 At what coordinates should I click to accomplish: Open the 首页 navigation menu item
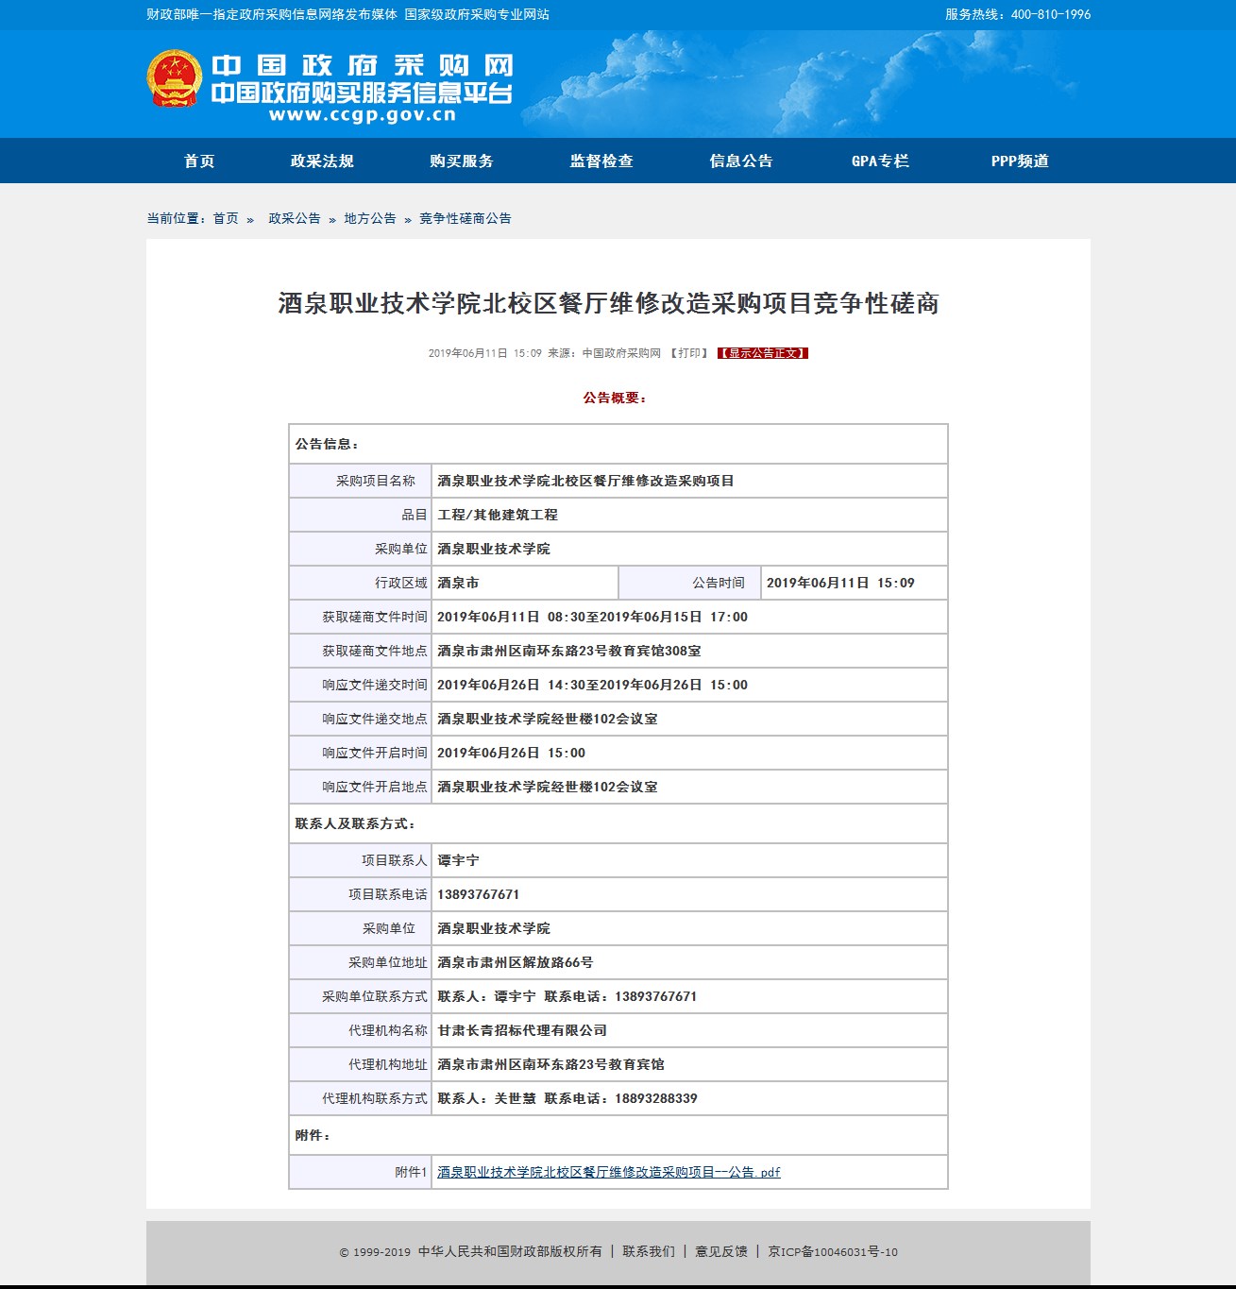(199, 161)
